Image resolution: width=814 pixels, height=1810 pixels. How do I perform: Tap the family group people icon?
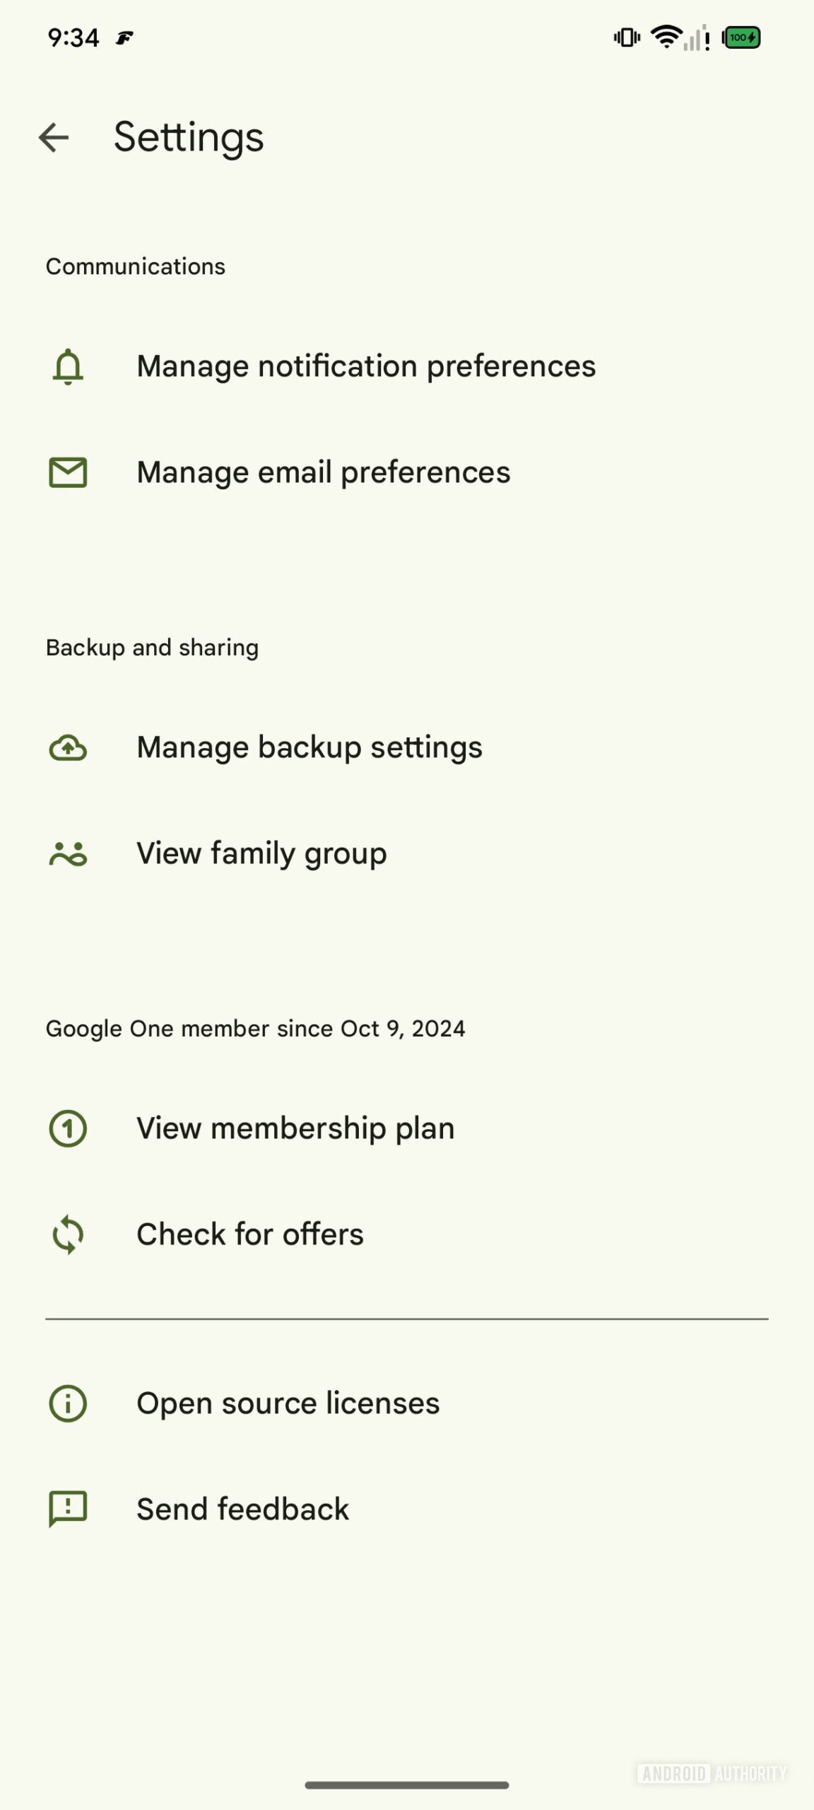coord(68,853)
